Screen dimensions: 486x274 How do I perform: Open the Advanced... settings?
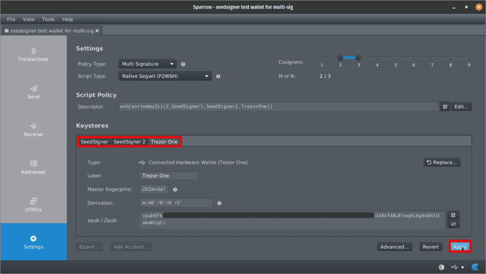(394, 247)
